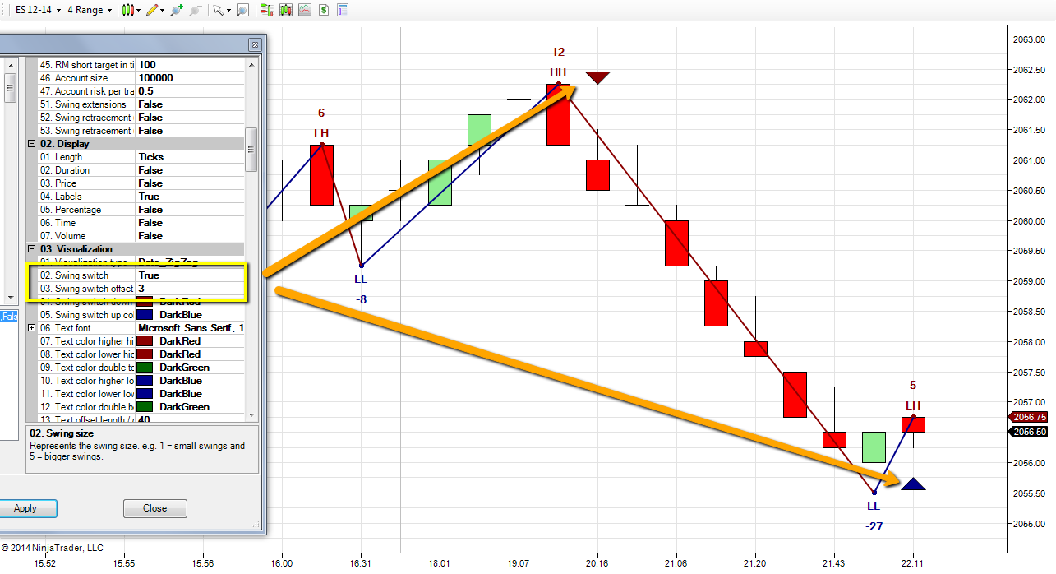This screenshot has width=1056, height=574.
Task: Collapse the 03. Visualization section
Action: 32,249
